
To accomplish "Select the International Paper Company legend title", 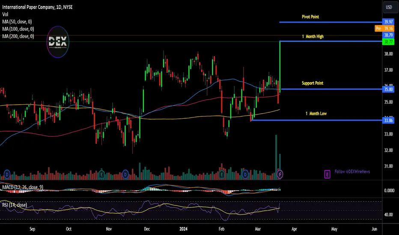I will 37,7.
